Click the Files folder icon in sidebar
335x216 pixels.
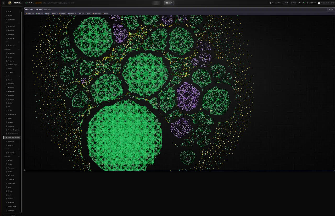[6, 111]
